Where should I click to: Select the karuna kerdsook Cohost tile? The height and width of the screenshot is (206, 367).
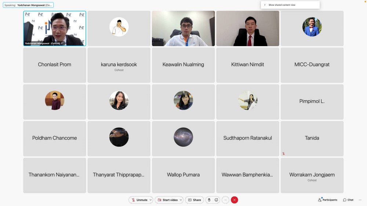click(119, 65)
